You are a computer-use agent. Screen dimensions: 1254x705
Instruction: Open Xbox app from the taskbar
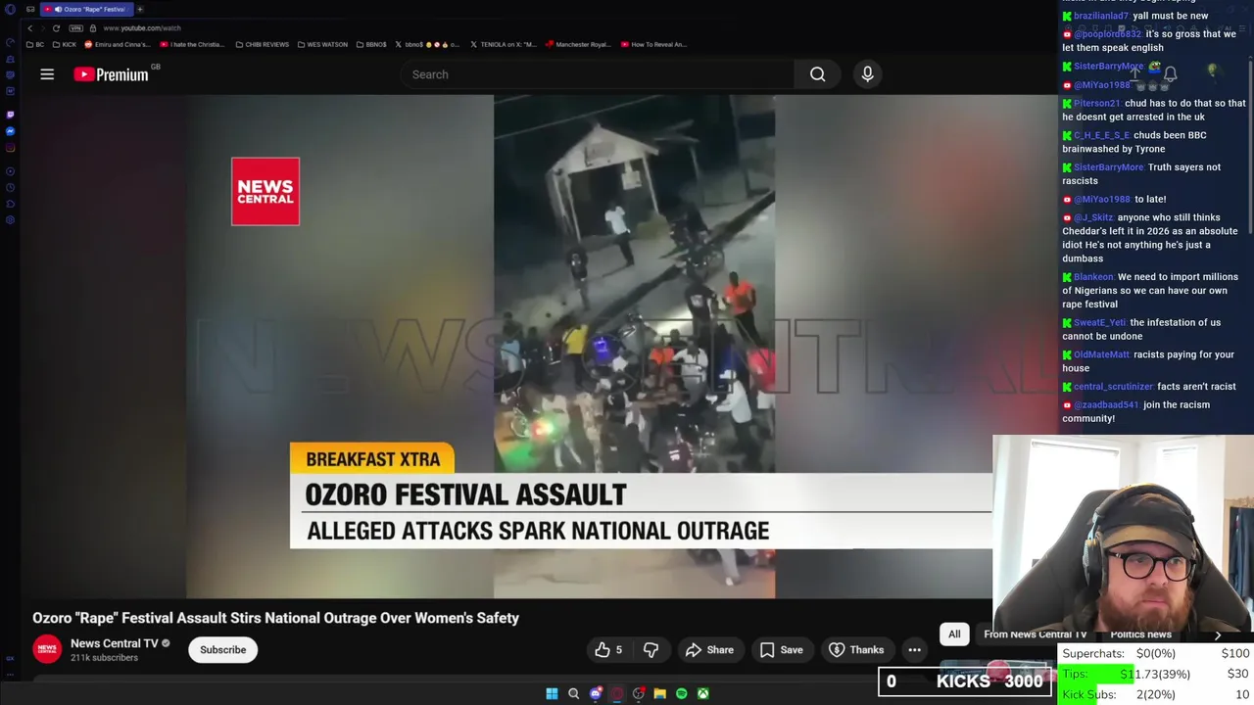[x=703, y=693]
